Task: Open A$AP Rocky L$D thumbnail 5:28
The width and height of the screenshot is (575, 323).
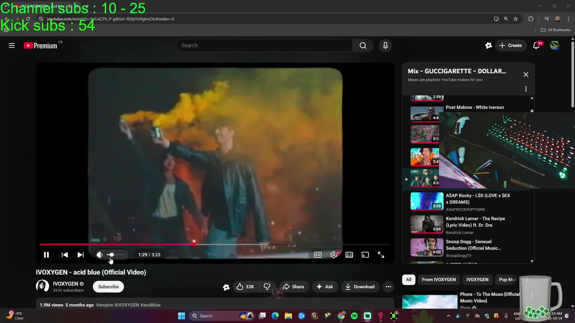Action: click(427, 201)
